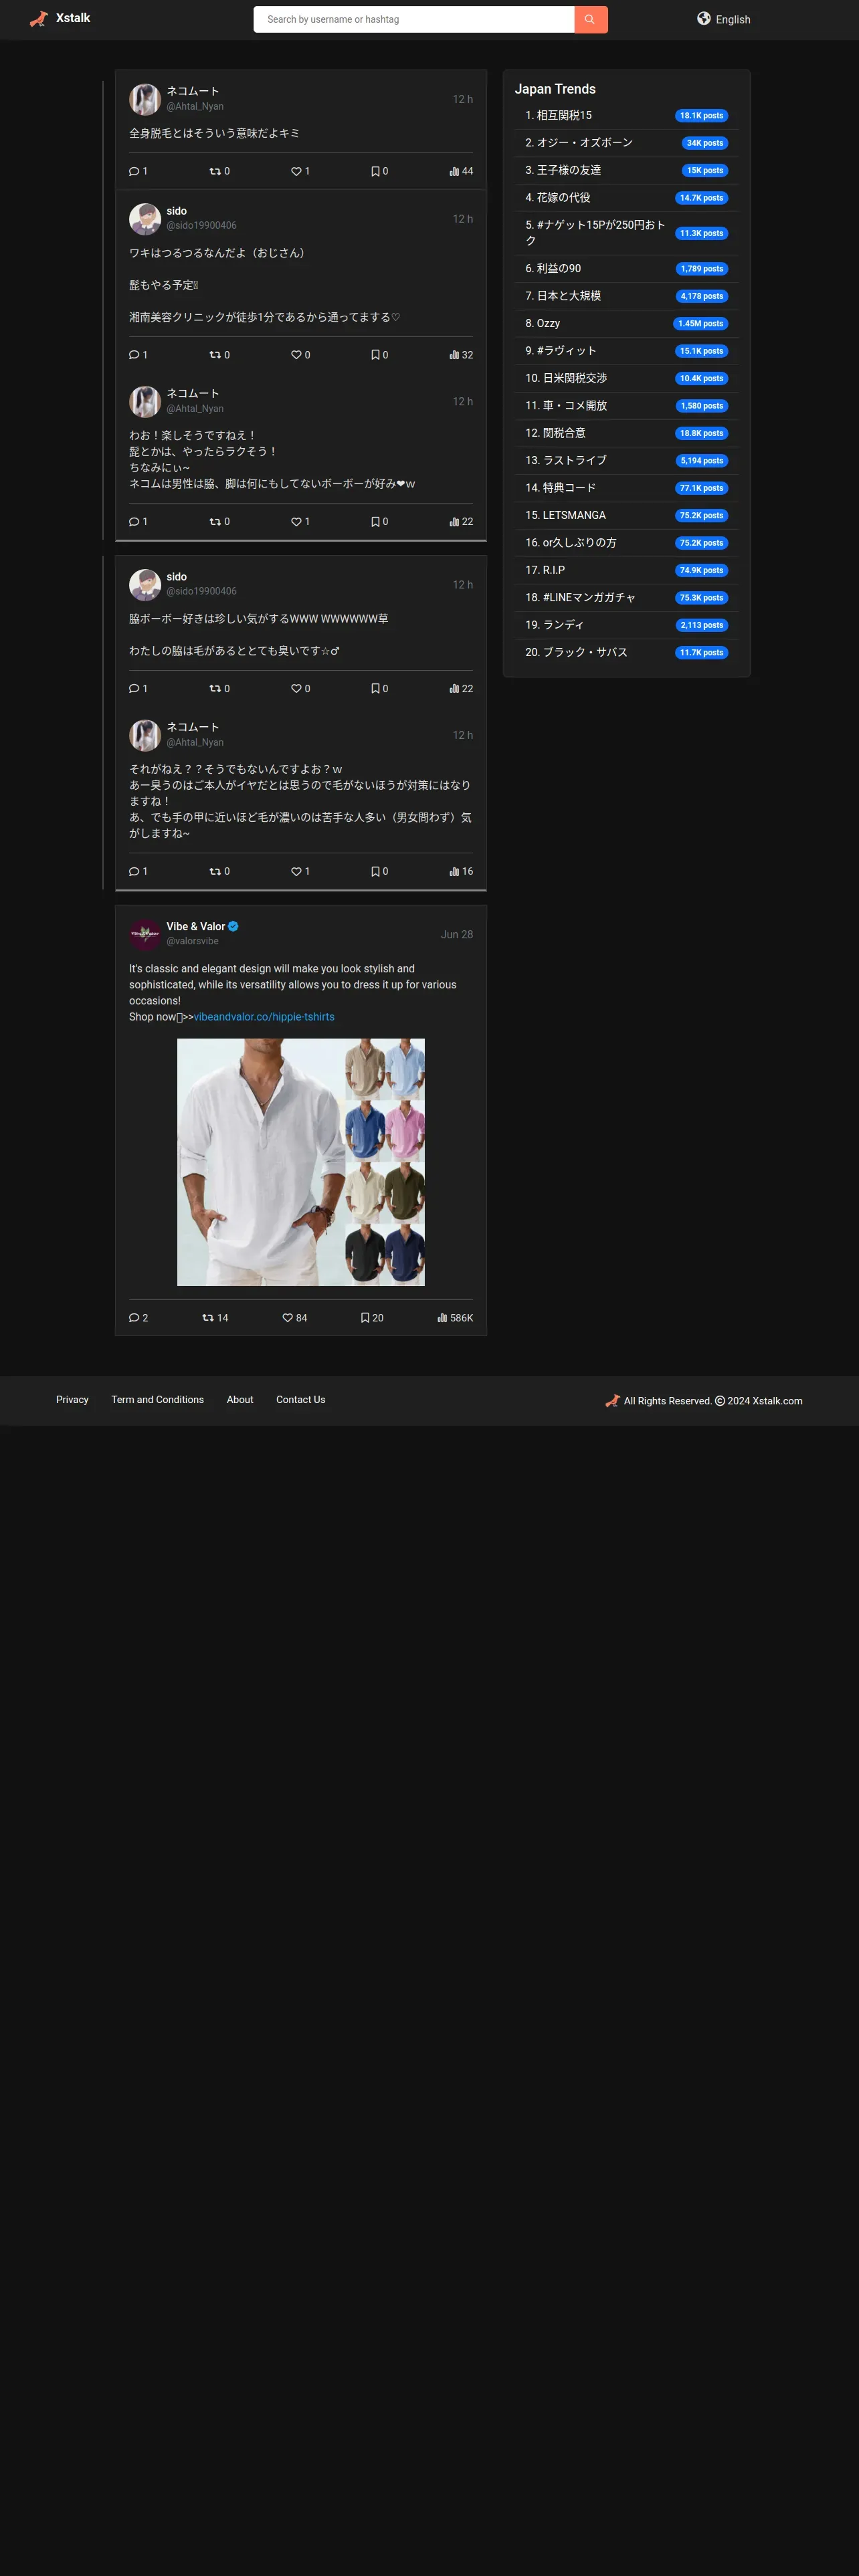Open trend 19. ランディ
This screenshot has height=2576, width=859.
click(555, 625)
